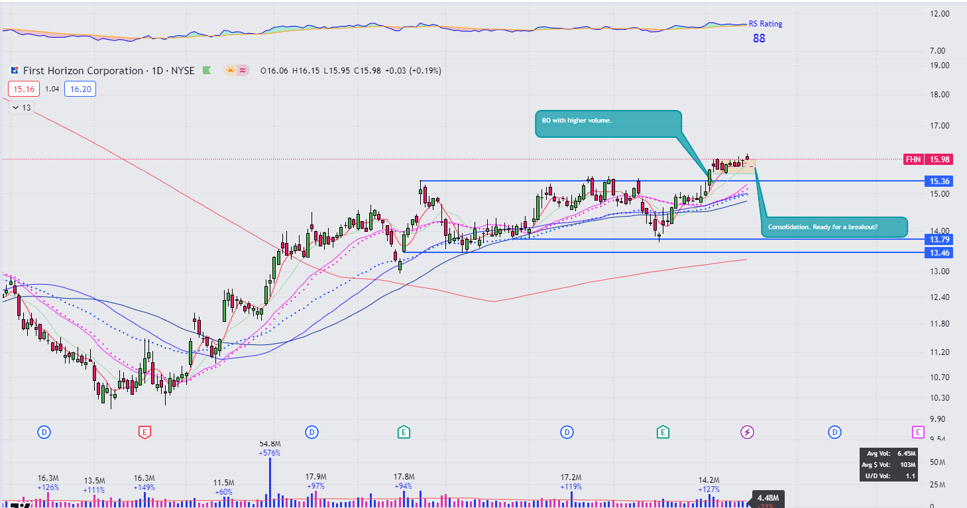Click the 4.48M current volume label

coord(768,497)
